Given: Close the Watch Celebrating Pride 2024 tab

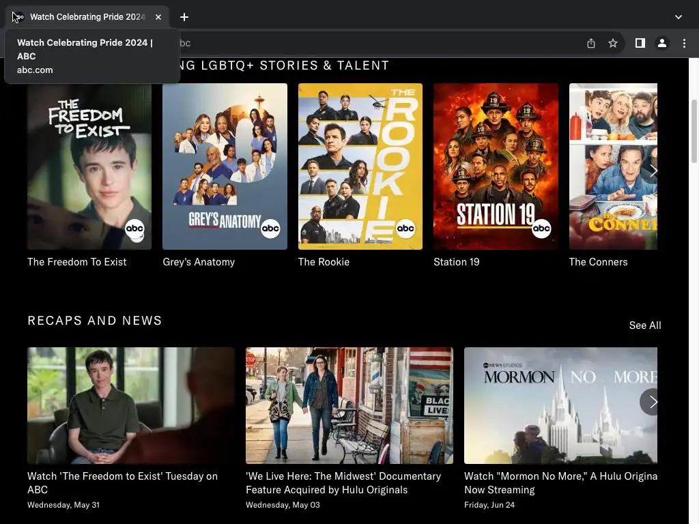Looking at the screenshot, I should click(158, 17).
